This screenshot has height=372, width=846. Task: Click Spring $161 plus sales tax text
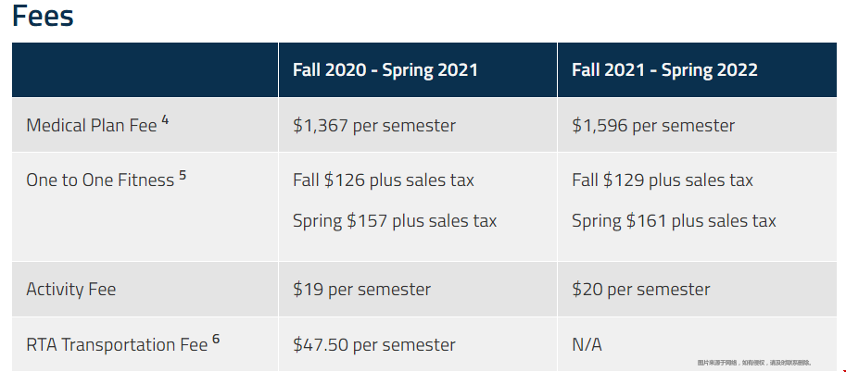click(674, 221)
